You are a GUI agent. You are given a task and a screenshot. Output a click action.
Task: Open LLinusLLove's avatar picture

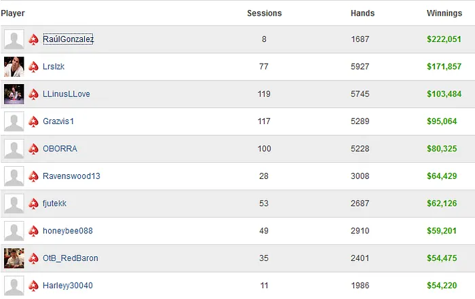(x=14, y=94)
